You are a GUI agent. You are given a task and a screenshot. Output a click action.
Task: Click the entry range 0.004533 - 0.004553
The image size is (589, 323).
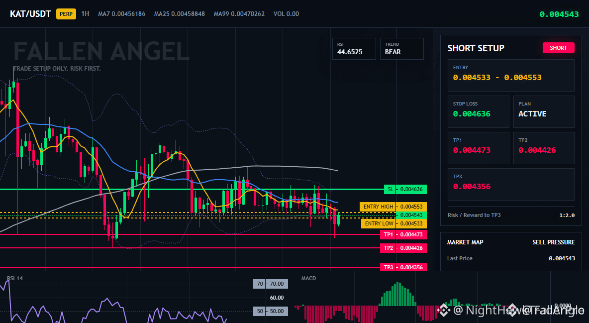[497, 78]
